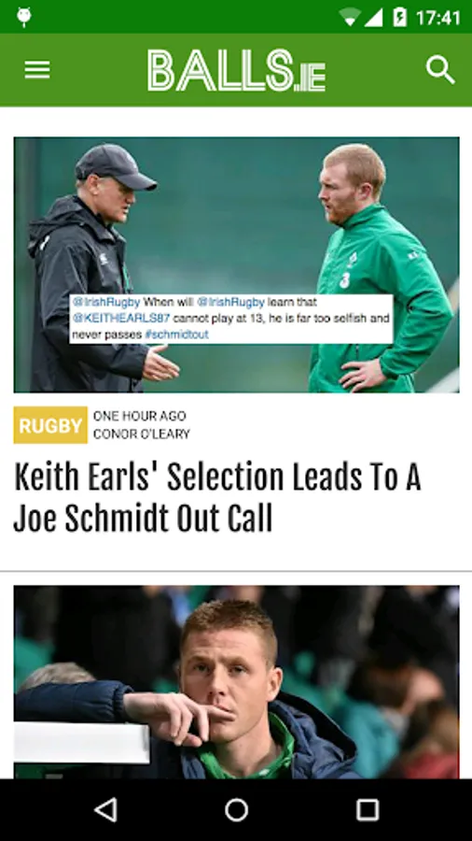This screenshot has height=841, width=472.
Task: Tap the cellular signal icon
Action: coord(373,18)
